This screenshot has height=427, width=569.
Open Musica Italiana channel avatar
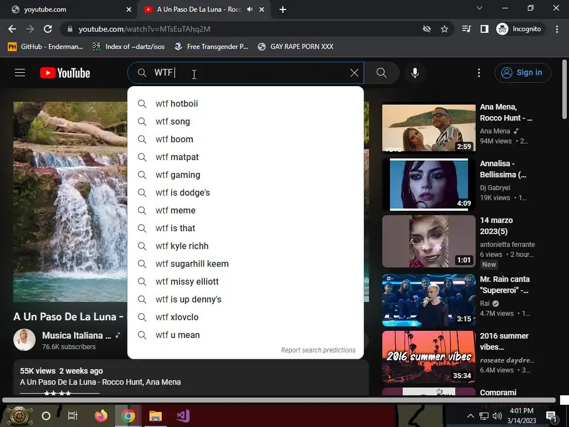point(24,340)
